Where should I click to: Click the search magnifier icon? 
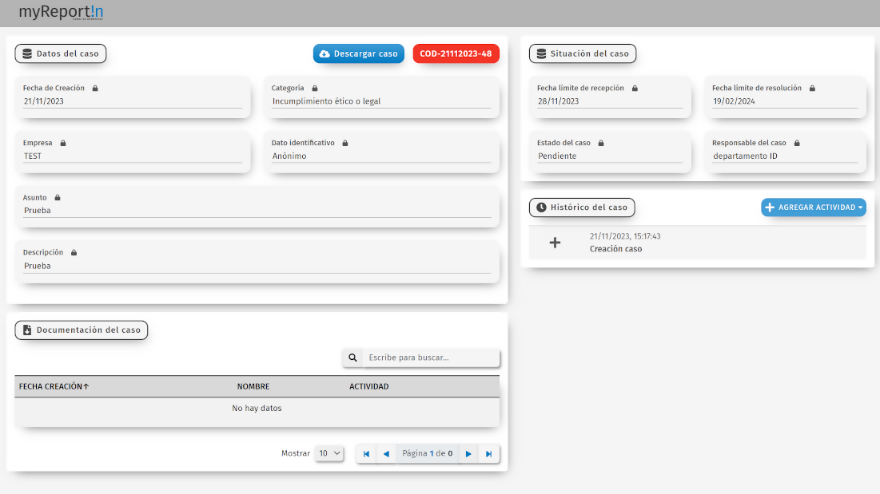point(352,358)
